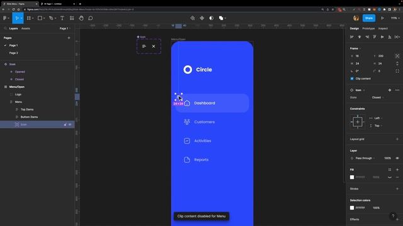Switch to the Layers tab
The width and height of the screenshot is (403, 226).
click(x=14, y=28)
